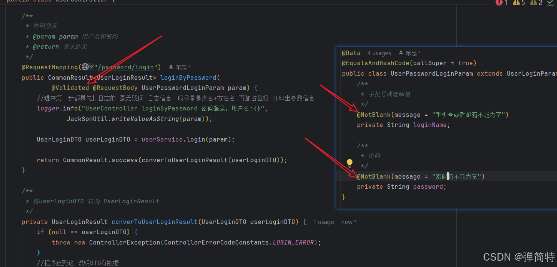This screenshot has height=267, width=557.
Task: Click the green checkmark inspection icon
Action: tap(550, 3)
